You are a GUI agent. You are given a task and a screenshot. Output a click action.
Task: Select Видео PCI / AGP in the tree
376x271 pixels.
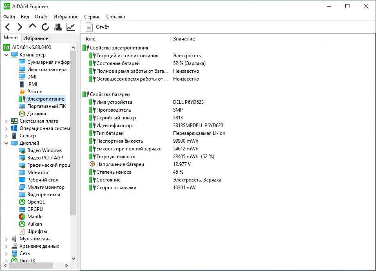click(45, 158)
